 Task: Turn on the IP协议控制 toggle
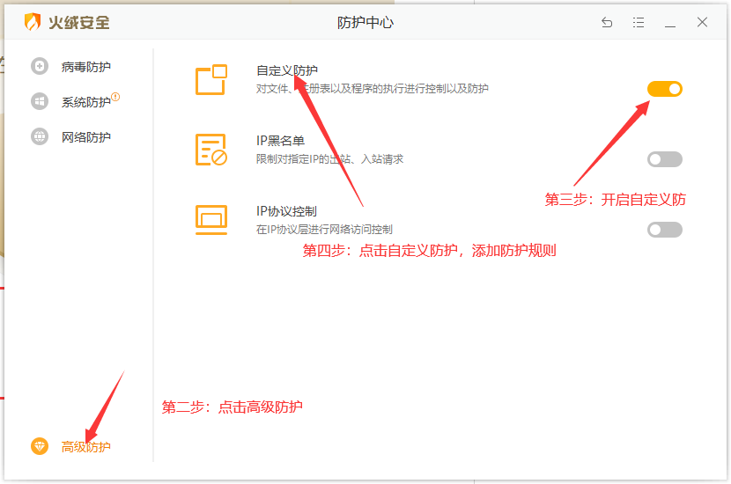coord(665,230)
